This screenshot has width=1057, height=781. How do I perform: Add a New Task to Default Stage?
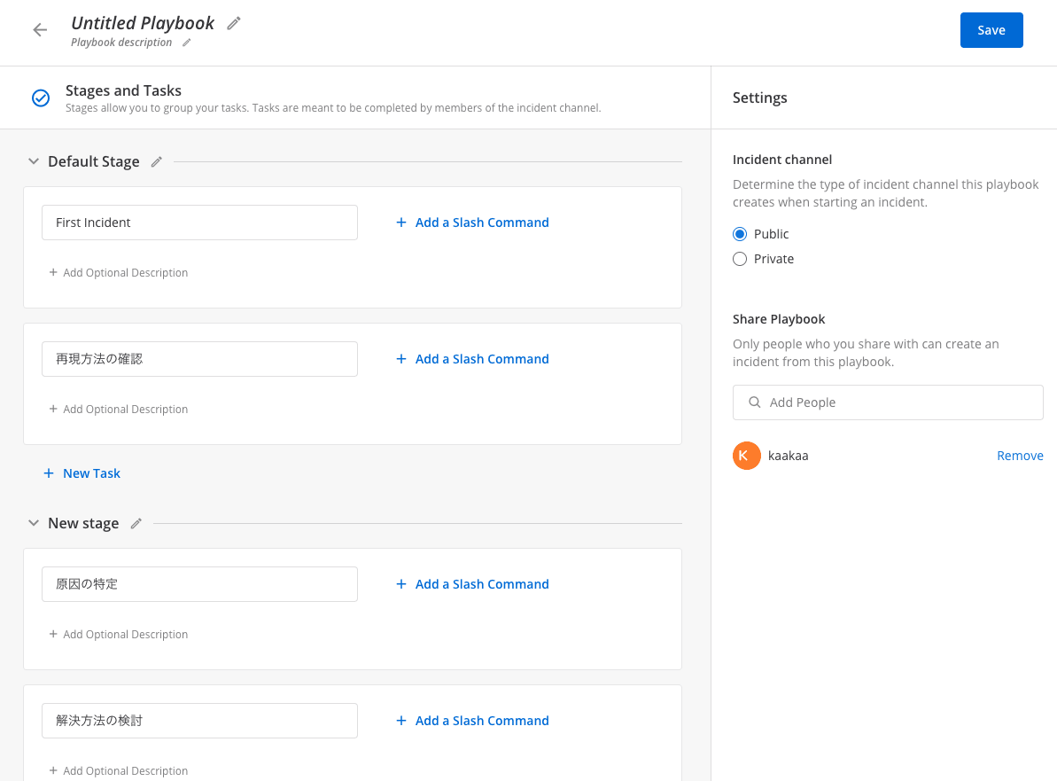pos(82,473)
